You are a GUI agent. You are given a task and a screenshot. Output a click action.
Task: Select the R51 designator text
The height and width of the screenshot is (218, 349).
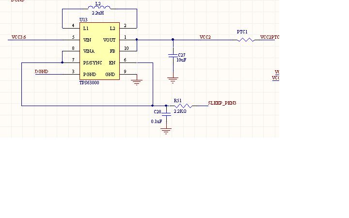[x=177, y=101]
